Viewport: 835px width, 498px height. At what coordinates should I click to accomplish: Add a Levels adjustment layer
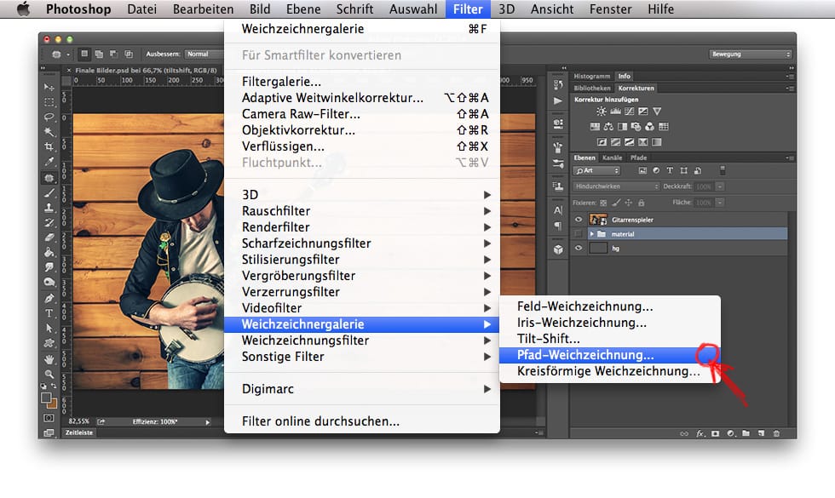click(615, 112)
